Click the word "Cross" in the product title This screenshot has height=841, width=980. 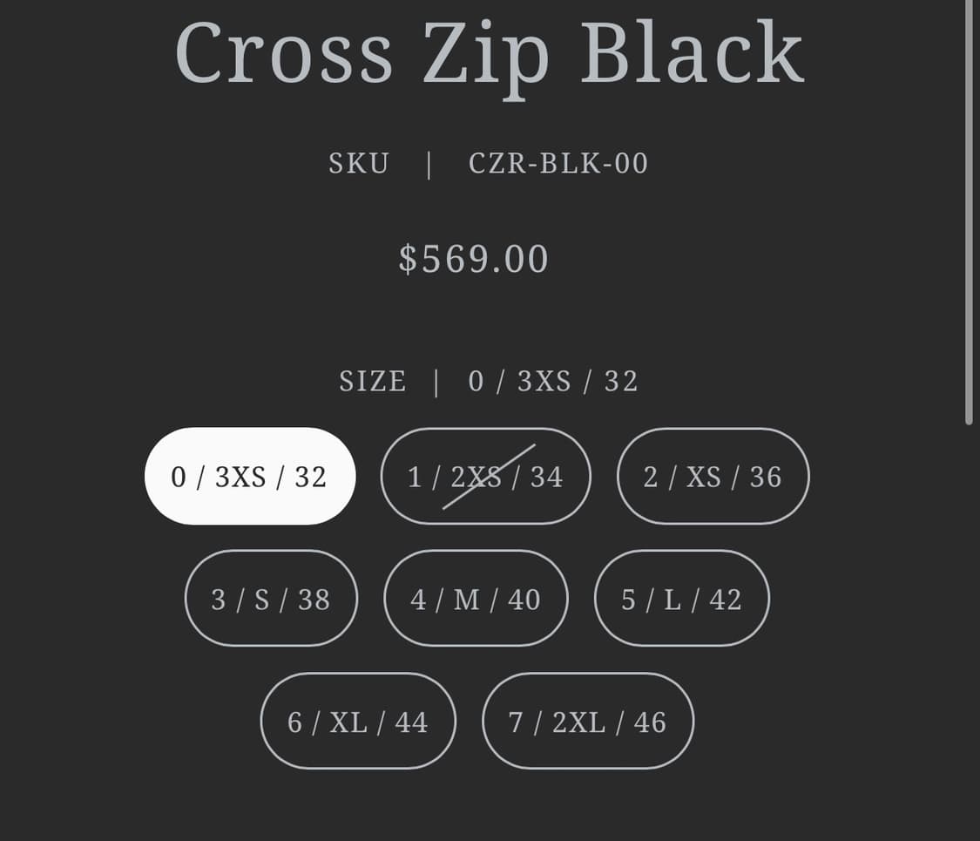pyautogui.click(x=284, y=52)
